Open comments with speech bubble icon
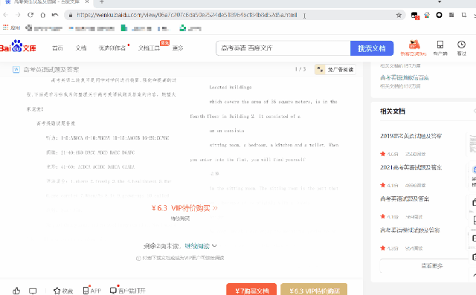Image resolution: width=476 pixels, height=295 pixels. coord(33,291)
